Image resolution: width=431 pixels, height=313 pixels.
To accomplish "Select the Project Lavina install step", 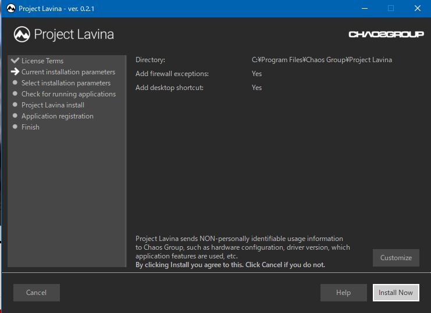I will [53, 105].
